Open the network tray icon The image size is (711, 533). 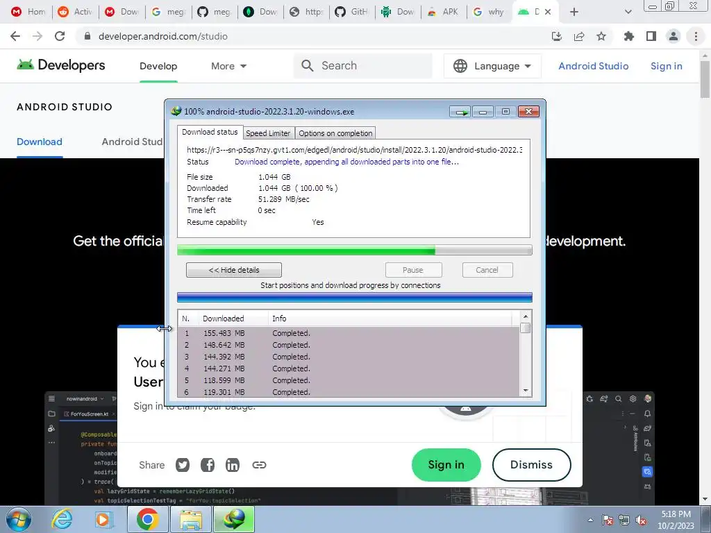point(624,520)
